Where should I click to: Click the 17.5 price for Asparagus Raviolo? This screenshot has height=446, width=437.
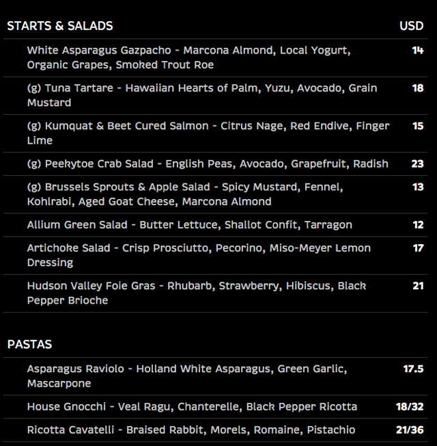413,369
